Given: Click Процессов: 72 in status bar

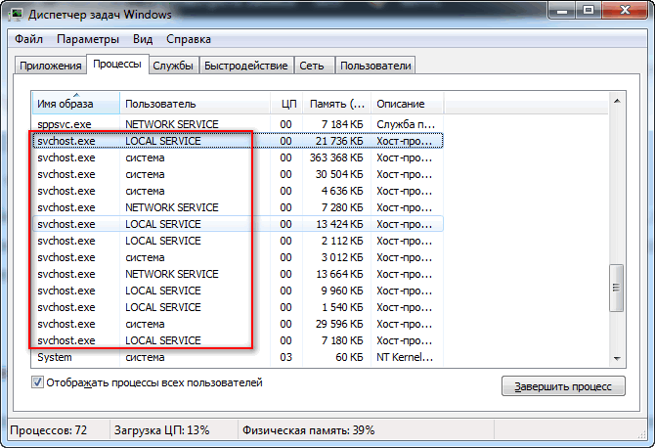Looking at the screenshot, I should tap(49, 430).
